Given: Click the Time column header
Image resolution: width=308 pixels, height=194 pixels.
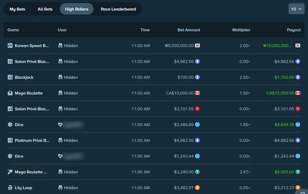Looking at the screenshot, I should coord(145,30).
